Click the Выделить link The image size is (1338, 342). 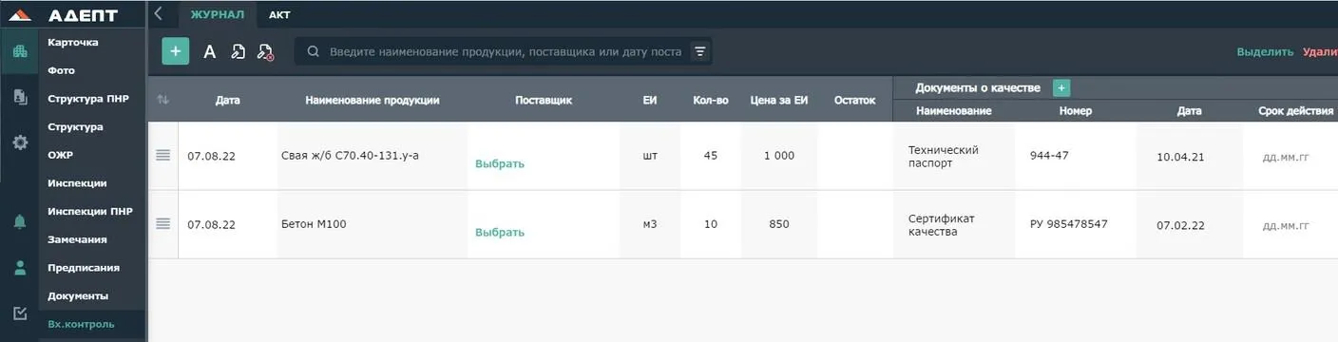(1265, 52)
